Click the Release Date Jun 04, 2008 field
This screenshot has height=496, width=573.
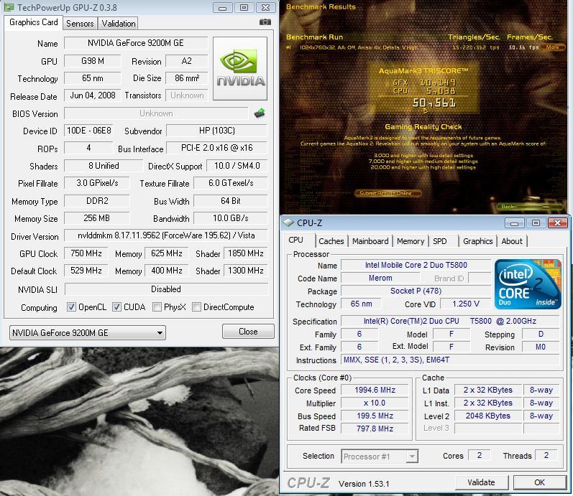[93, 95]
